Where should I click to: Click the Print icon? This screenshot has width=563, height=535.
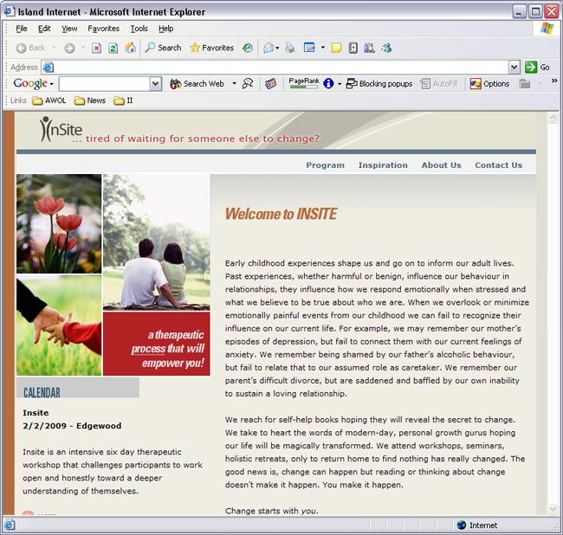pos(290,48)
